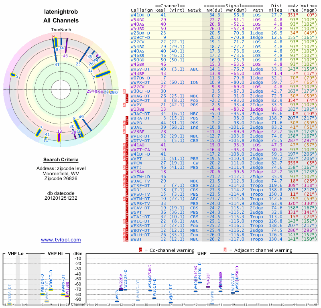Select callsign W28BF row
Viewport: 321px width, 308px height.
(x=224, y=132)
